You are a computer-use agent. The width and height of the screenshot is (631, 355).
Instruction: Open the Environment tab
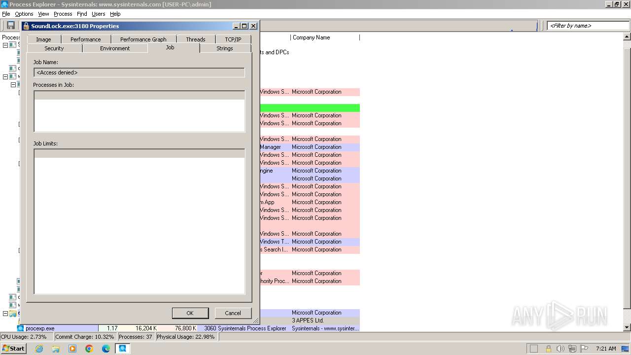[x=115, y=48]
